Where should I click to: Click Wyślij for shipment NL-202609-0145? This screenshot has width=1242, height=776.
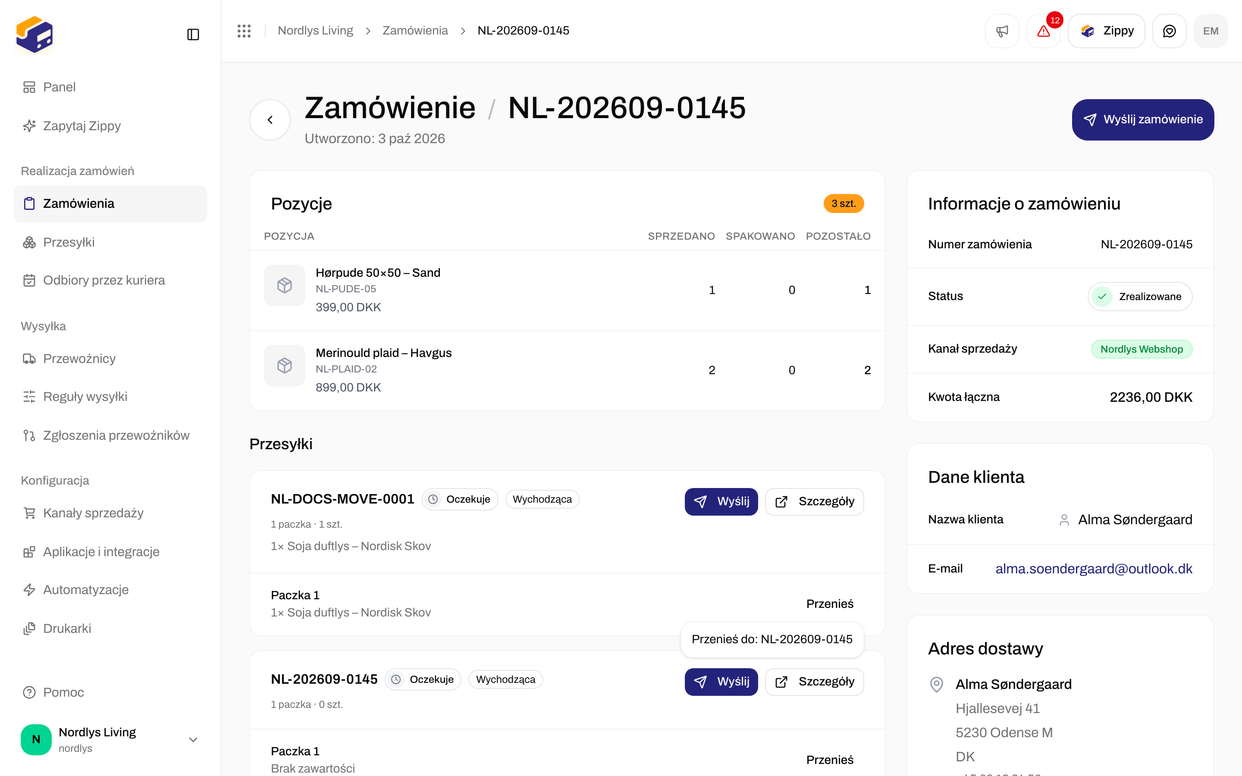[x=721, y=682]
